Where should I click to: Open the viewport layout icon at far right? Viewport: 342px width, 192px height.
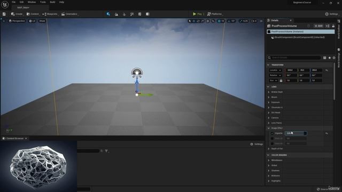pos(261,21)
